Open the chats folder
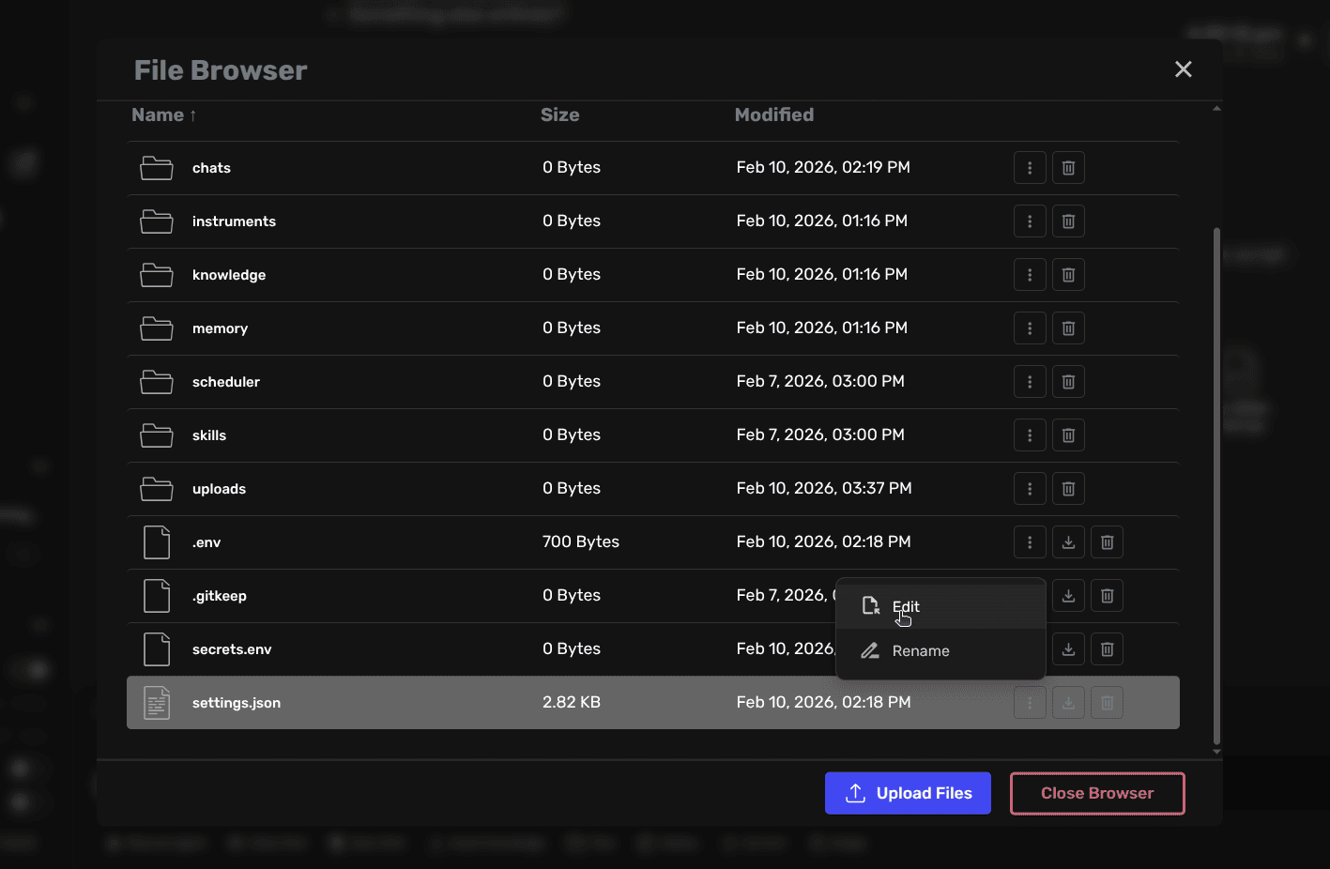This screenshot has width=1330, height=869. click(211, 168)
